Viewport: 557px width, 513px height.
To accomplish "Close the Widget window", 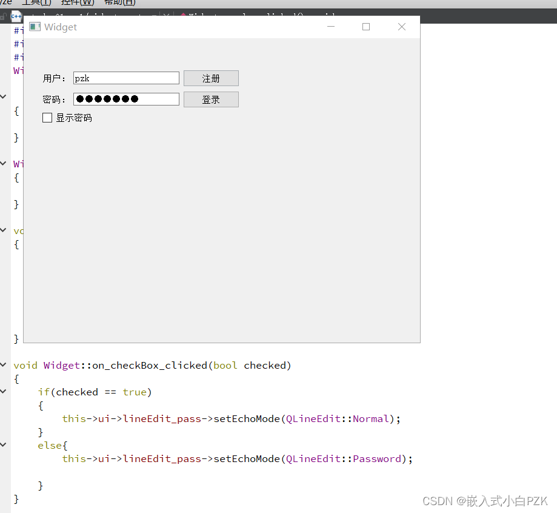I will (402, 27).
